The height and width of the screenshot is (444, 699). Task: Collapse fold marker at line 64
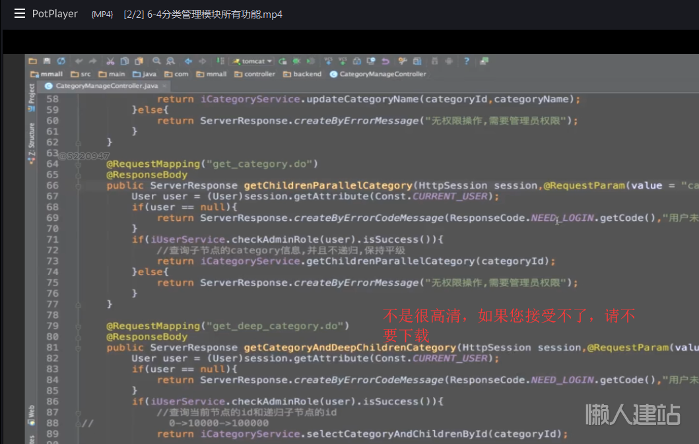[x=78, y=164]
